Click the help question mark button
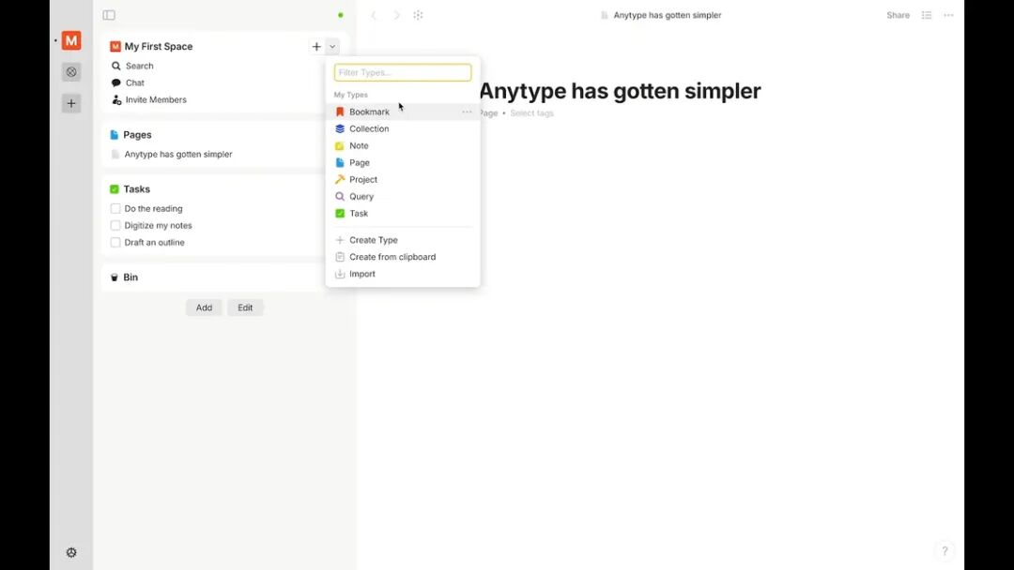Viewport: 1014px width, 570px height. [945, 550]
